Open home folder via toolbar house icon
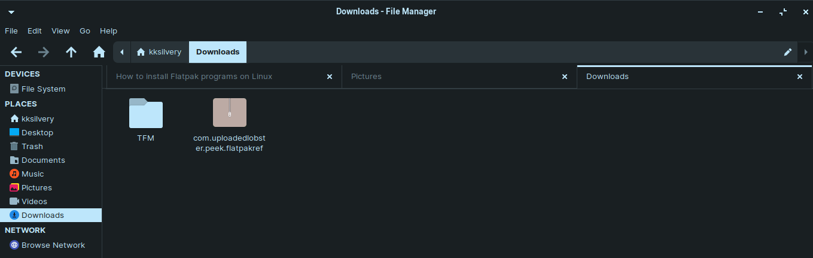Image resolution: width=813 pixels, height=258 pixels. pyautogui.click(x=99, y=52)
